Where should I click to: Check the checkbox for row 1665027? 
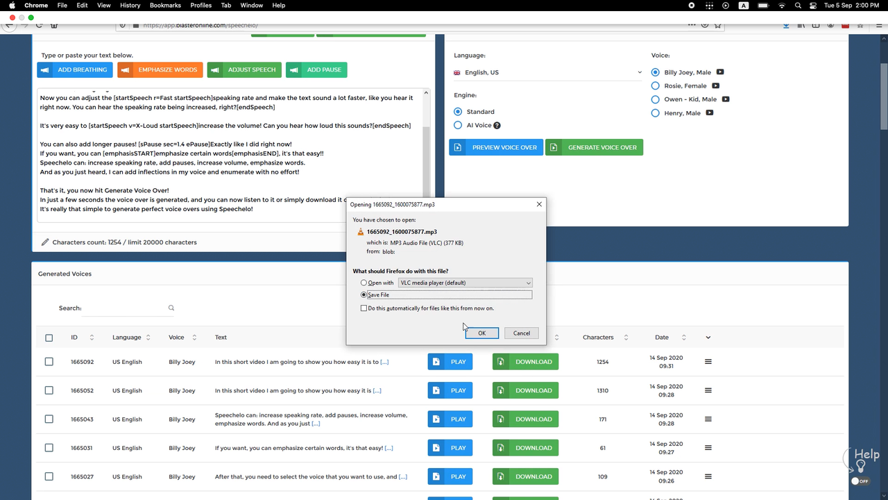click(x=49, y=476)
